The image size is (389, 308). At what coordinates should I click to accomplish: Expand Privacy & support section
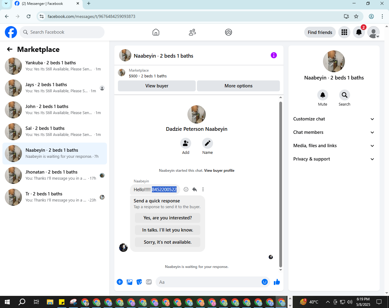[334, 159]
